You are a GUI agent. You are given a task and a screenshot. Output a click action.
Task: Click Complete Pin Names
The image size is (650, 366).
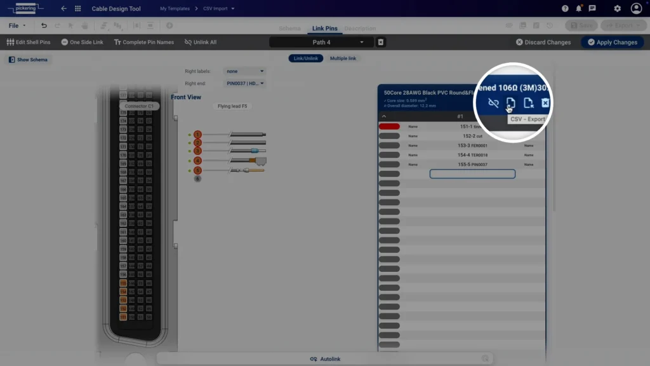144,42
